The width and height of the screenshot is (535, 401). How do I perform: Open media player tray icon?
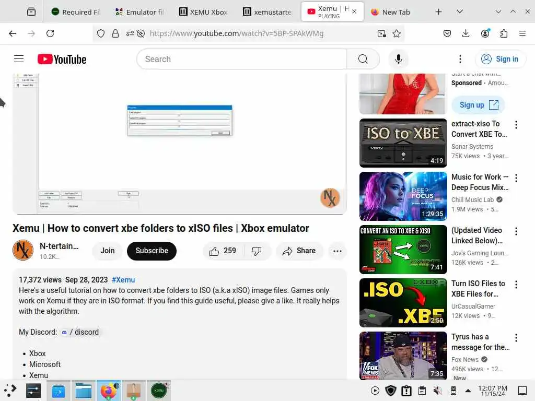pos(375,391)
